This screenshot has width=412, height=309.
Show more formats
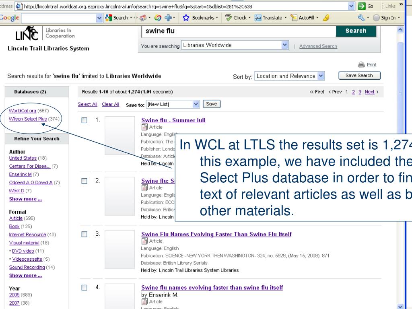click(25, 275)
